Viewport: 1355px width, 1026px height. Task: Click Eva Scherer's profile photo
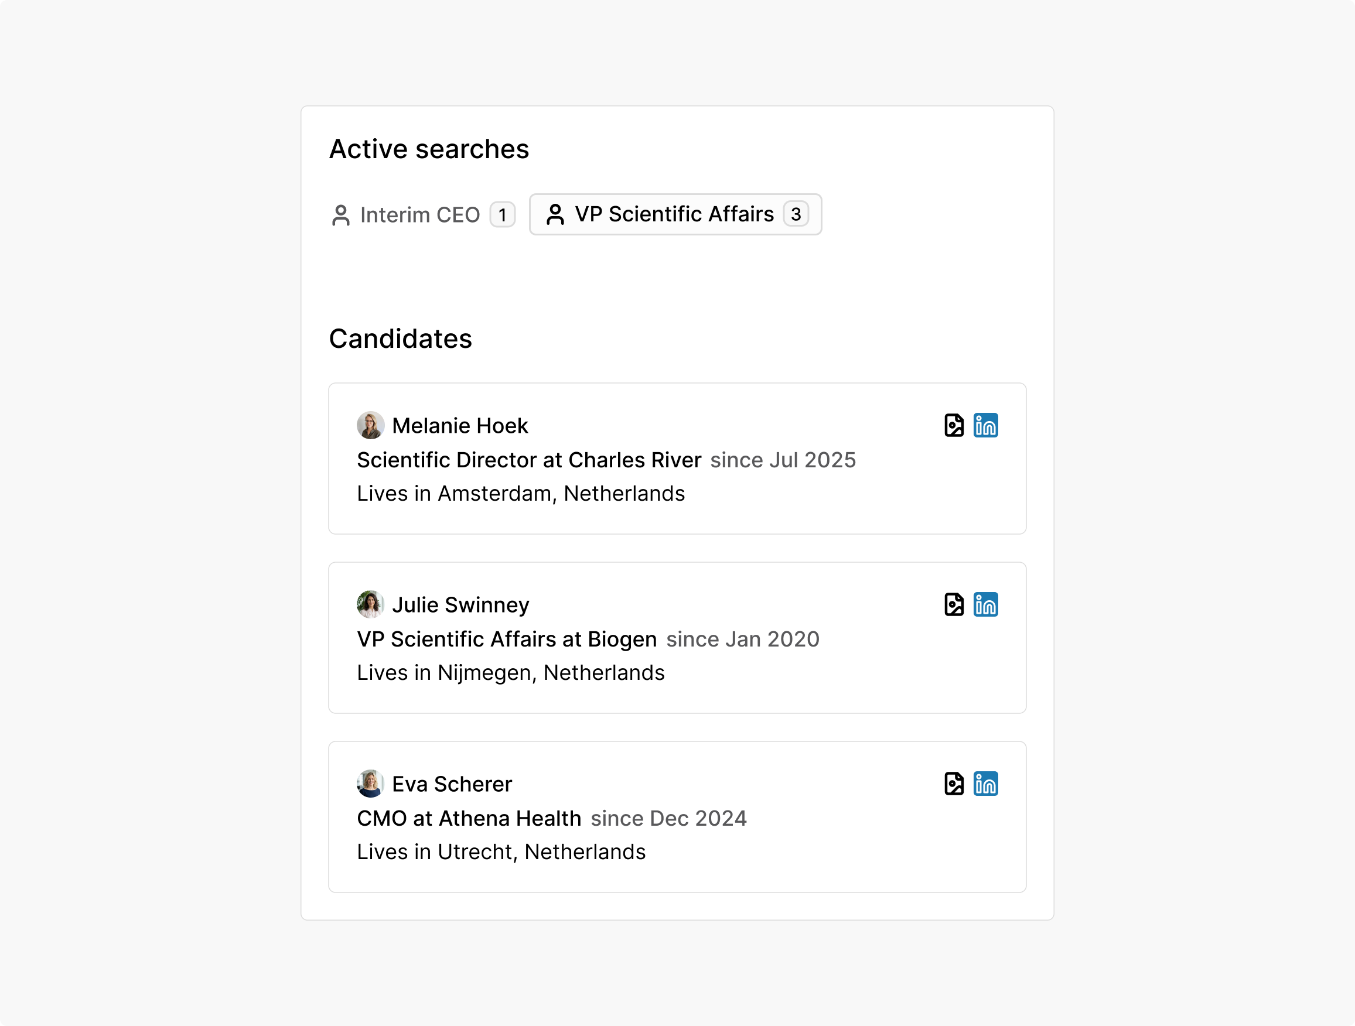pyautogui.click(x=370, y=784)
